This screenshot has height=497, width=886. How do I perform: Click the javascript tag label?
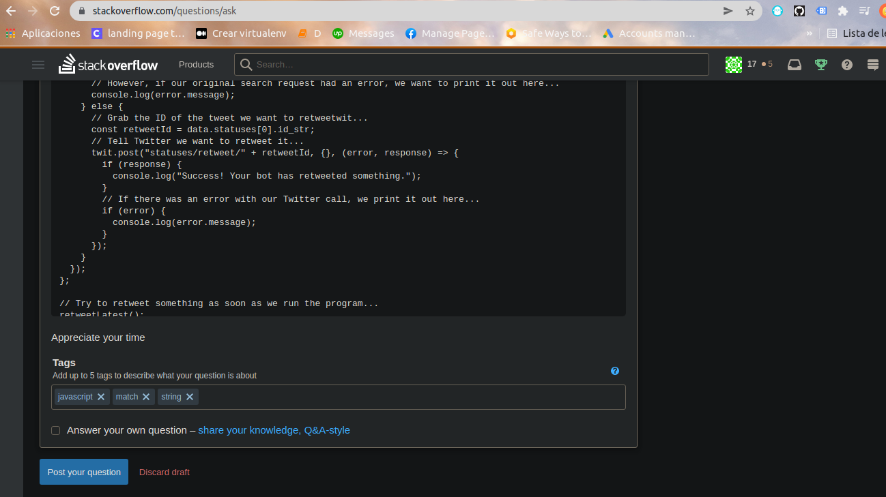75,397
